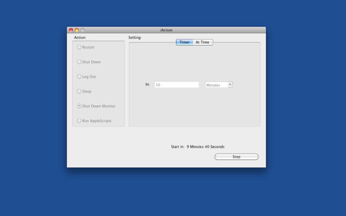The image size is (346, 216).
Task: Click the In: number input field
Action: (x=177, y=85)
